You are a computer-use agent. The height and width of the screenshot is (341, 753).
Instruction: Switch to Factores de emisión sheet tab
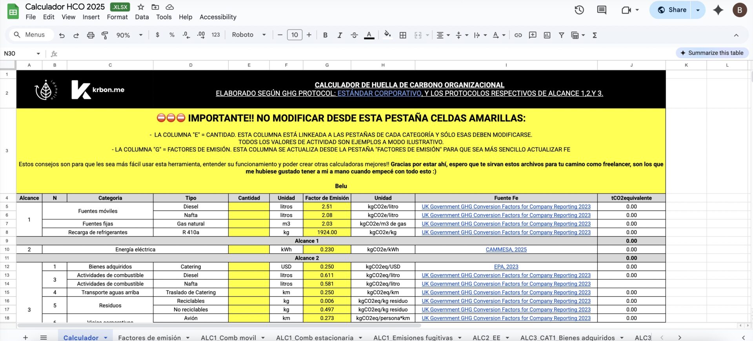point(149,337)
